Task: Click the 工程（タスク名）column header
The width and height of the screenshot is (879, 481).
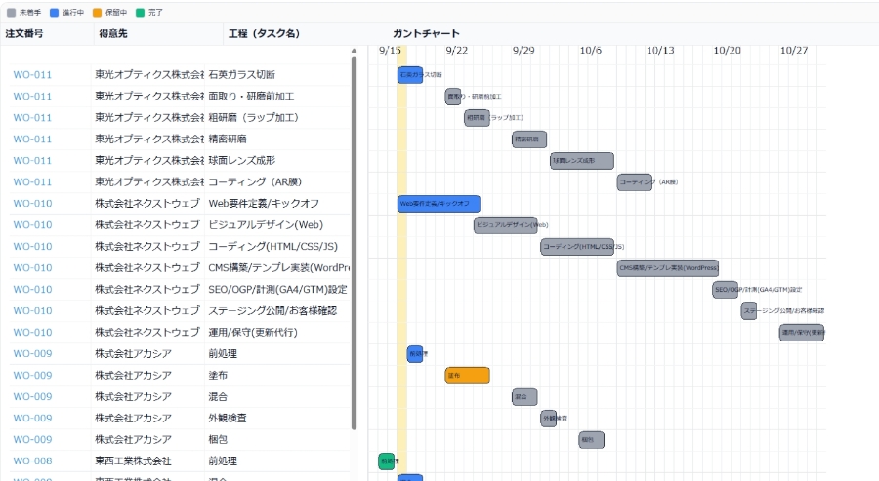Action: [x=264, y=33]
